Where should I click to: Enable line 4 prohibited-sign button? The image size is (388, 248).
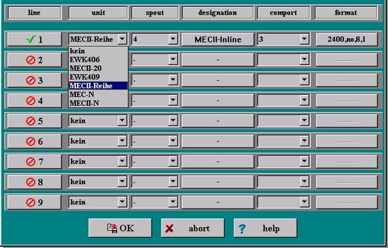click(x=34, y=100)
